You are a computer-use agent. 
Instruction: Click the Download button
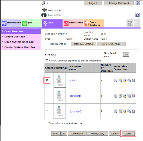tap(77, 134)
